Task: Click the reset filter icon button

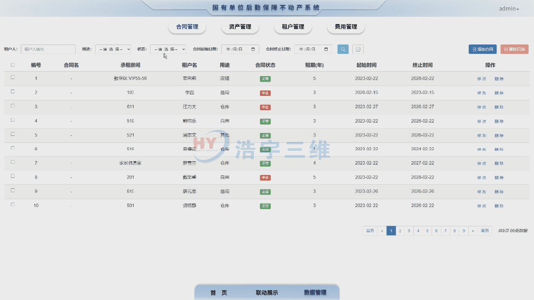Action: (358, 49)
